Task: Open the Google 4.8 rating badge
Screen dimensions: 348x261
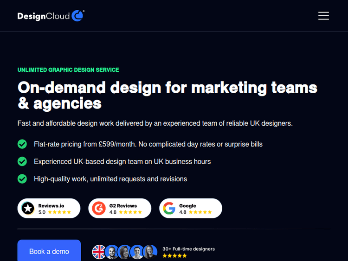Action: pos(191,208)
